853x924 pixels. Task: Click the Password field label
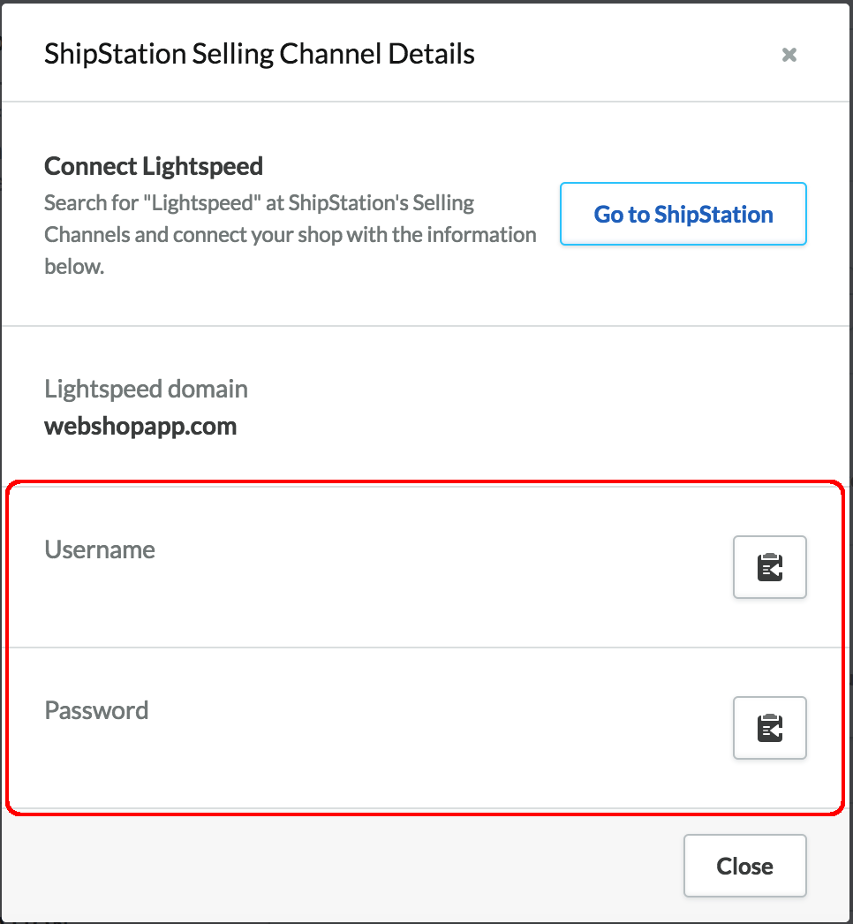96,710
